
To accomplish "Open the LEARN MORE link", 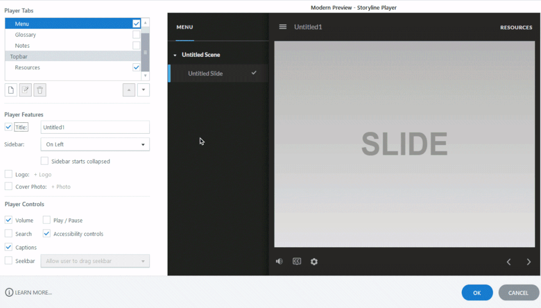I will 34,292.
